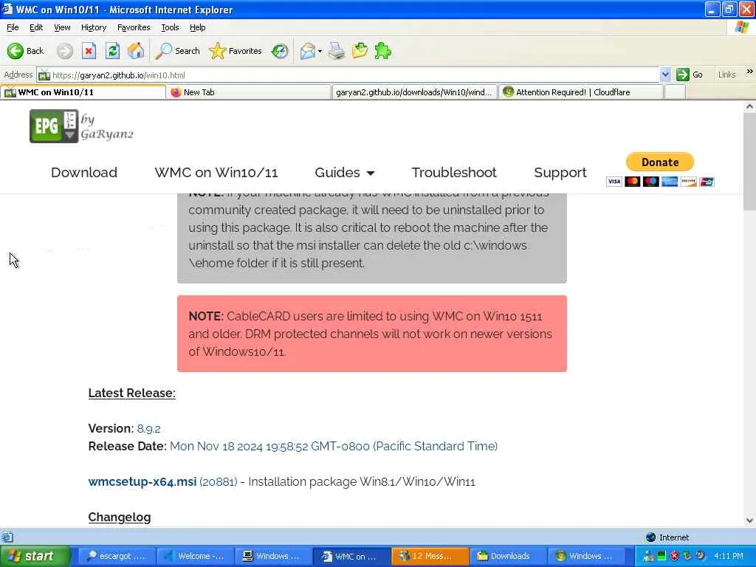Click the page scrollbar up arrow

(x=750, y=106)
